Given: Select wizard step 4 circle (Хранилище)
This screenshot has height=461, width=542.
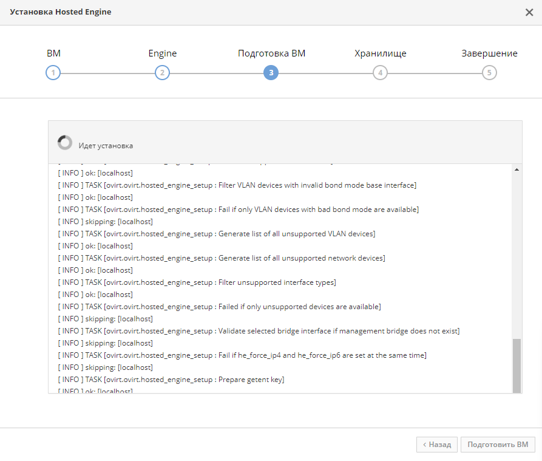Looking at the screenshot, I should coord(380,73).
